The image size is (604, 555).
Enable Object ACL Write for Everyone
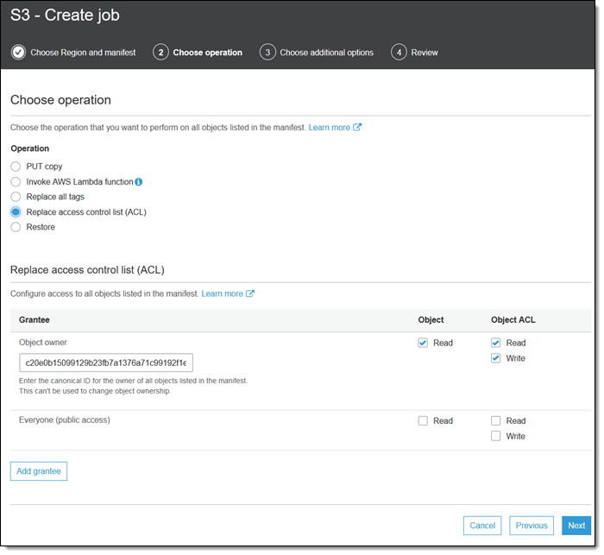point(496,436)
